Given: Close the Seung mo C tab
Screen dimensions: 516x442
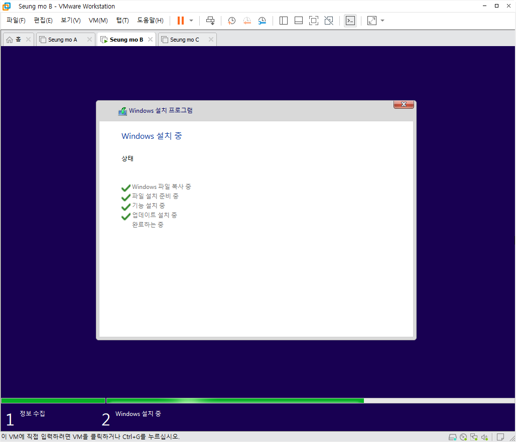Looking at the screenshot, I should tap(211, 40).
